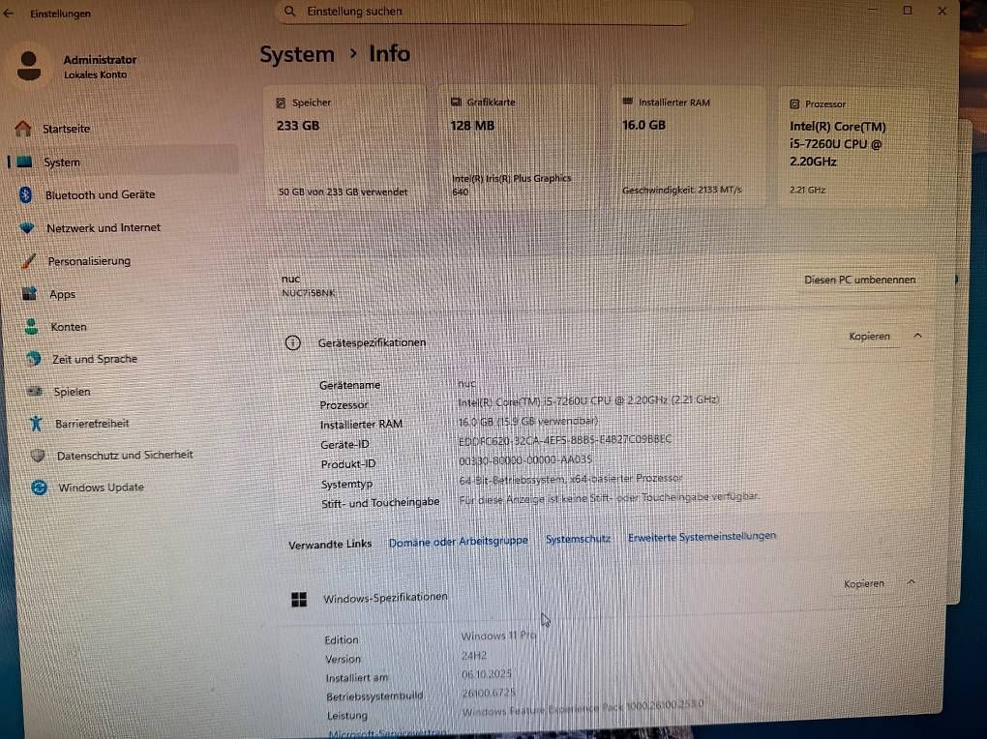Copy Windows-Spezifikationen with Kopieren
Viewport: 987px width, 739px height.
[863, 583]
